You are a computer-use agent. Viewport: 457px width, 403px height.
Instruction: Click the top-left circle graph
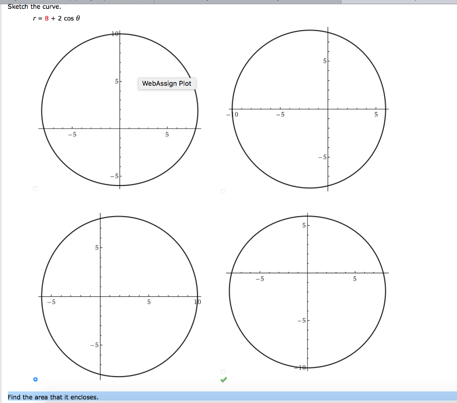click(120, 109)
